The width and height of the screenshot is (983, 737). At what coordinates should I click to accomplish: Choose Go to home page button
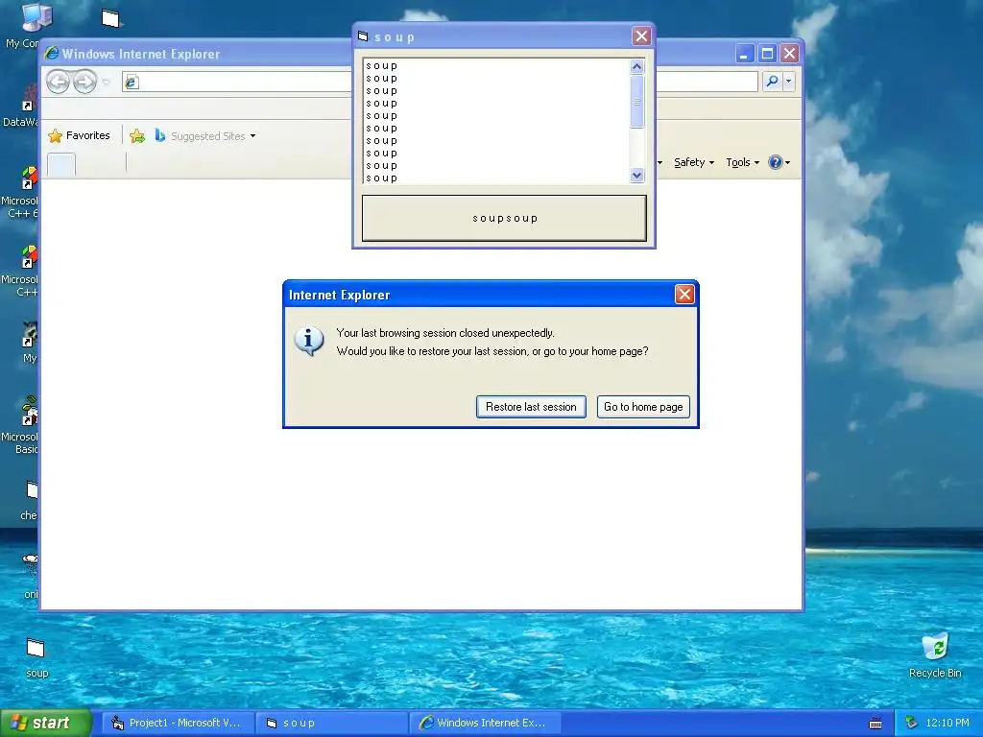coord(643,407)
